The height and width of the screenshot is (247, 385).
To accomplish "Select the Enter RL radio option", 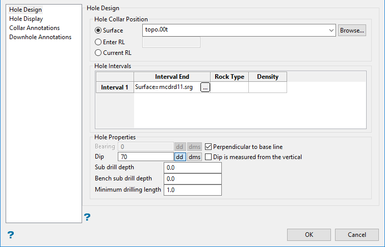I will pyautogui.click(x=98, y=42).
